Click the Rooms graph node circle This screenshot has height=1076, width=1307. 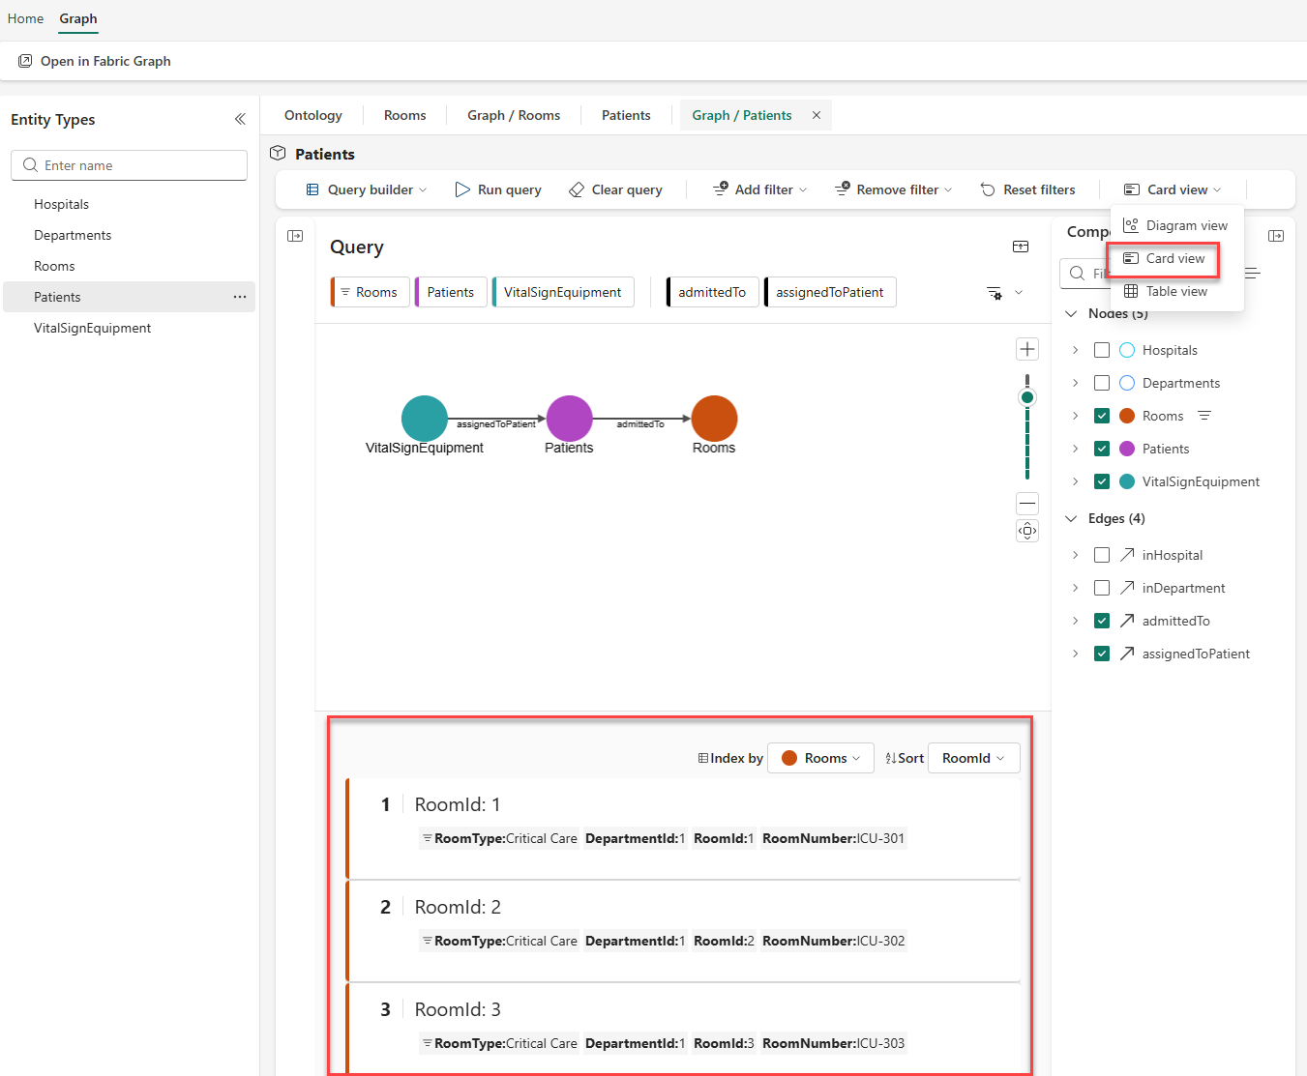point(714,419)
